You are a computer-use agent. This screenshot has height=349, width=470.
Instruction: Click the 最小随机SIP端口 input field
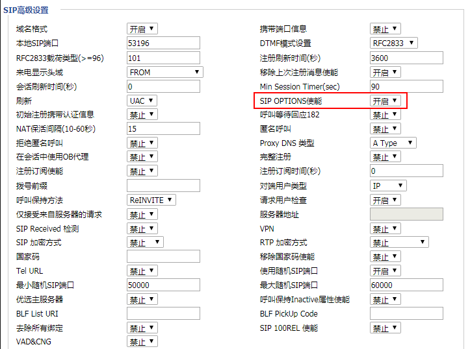[x=163, y=285]
